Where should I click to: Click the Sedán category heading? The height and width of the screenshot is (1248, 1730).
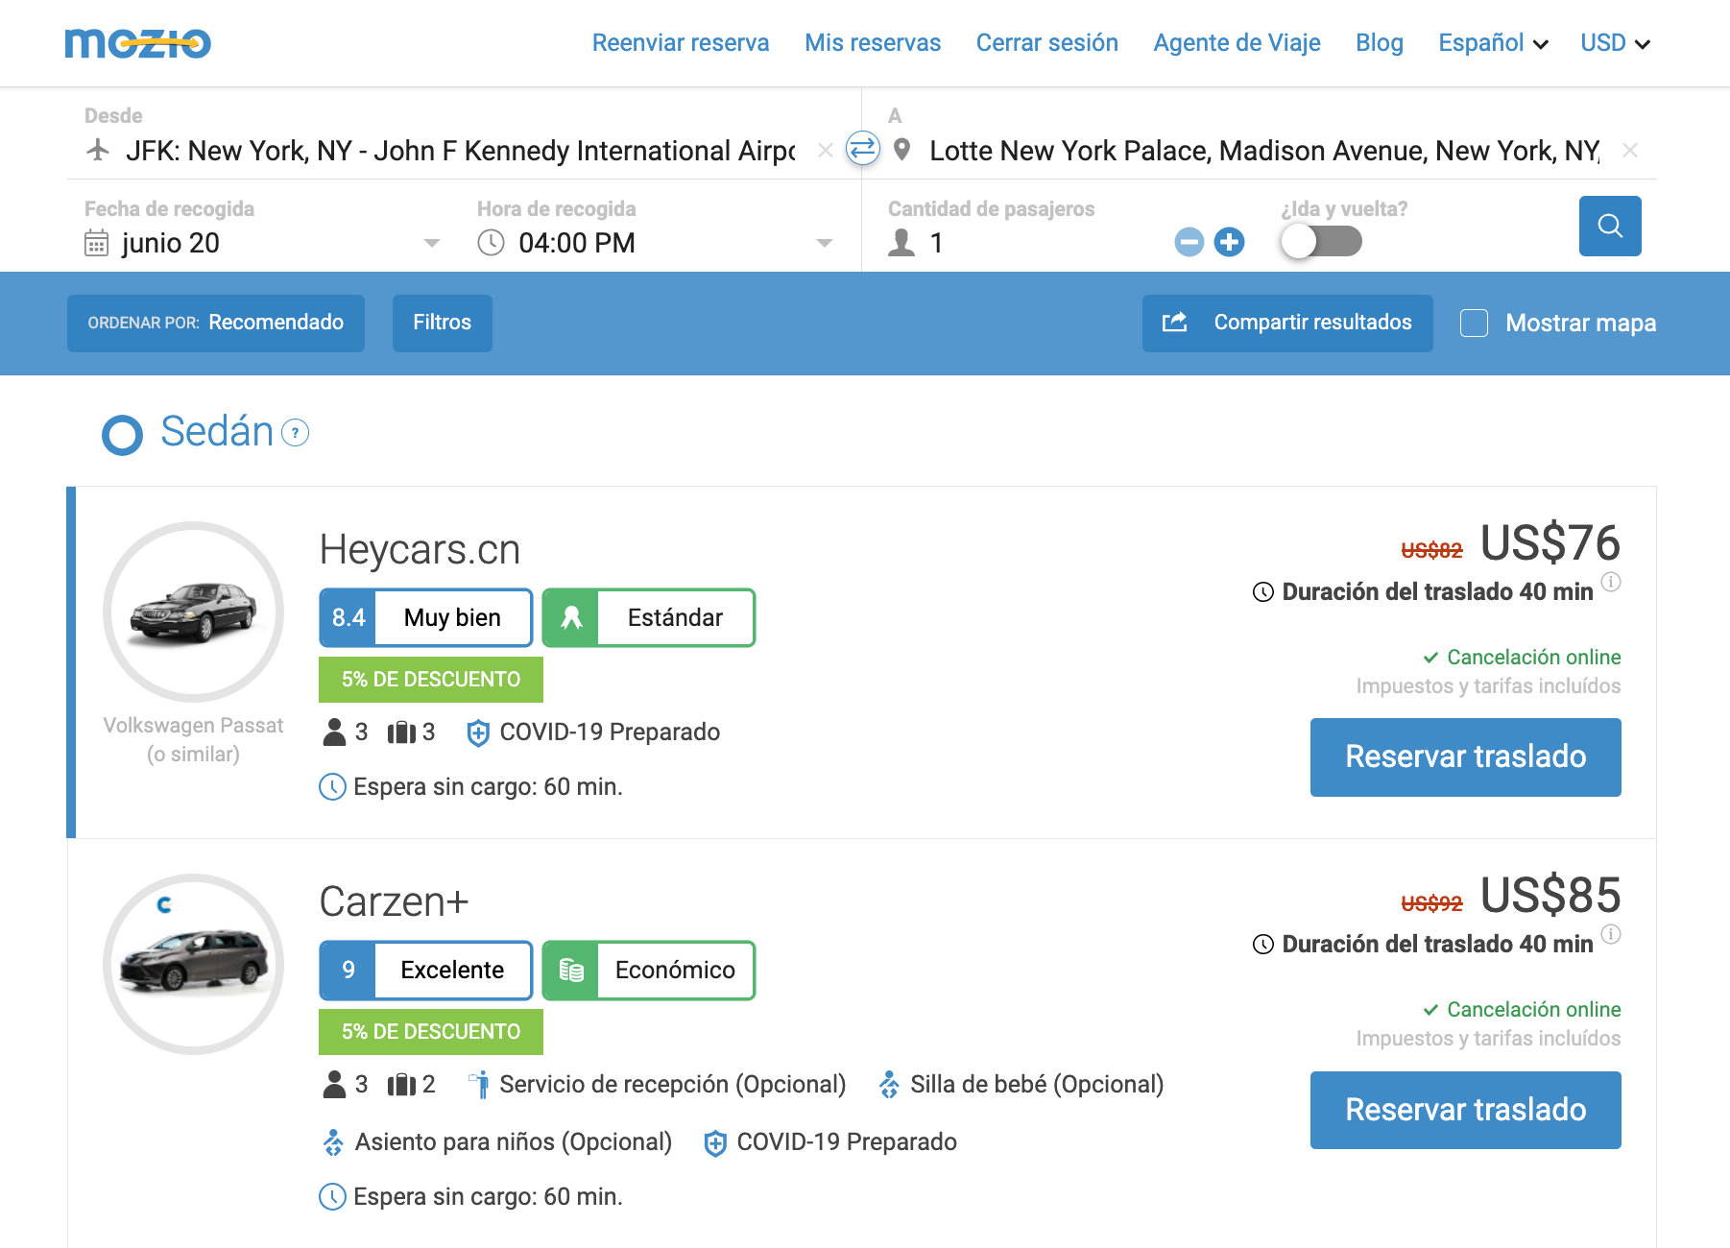(x=217, y=432)
